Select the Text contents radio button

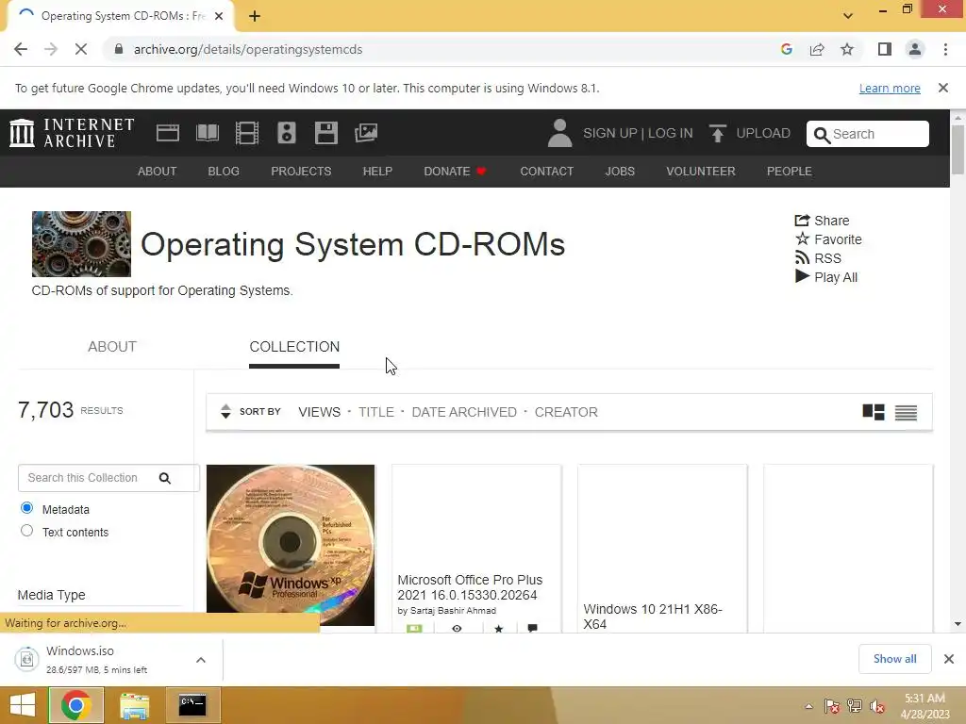coord(26,531)
